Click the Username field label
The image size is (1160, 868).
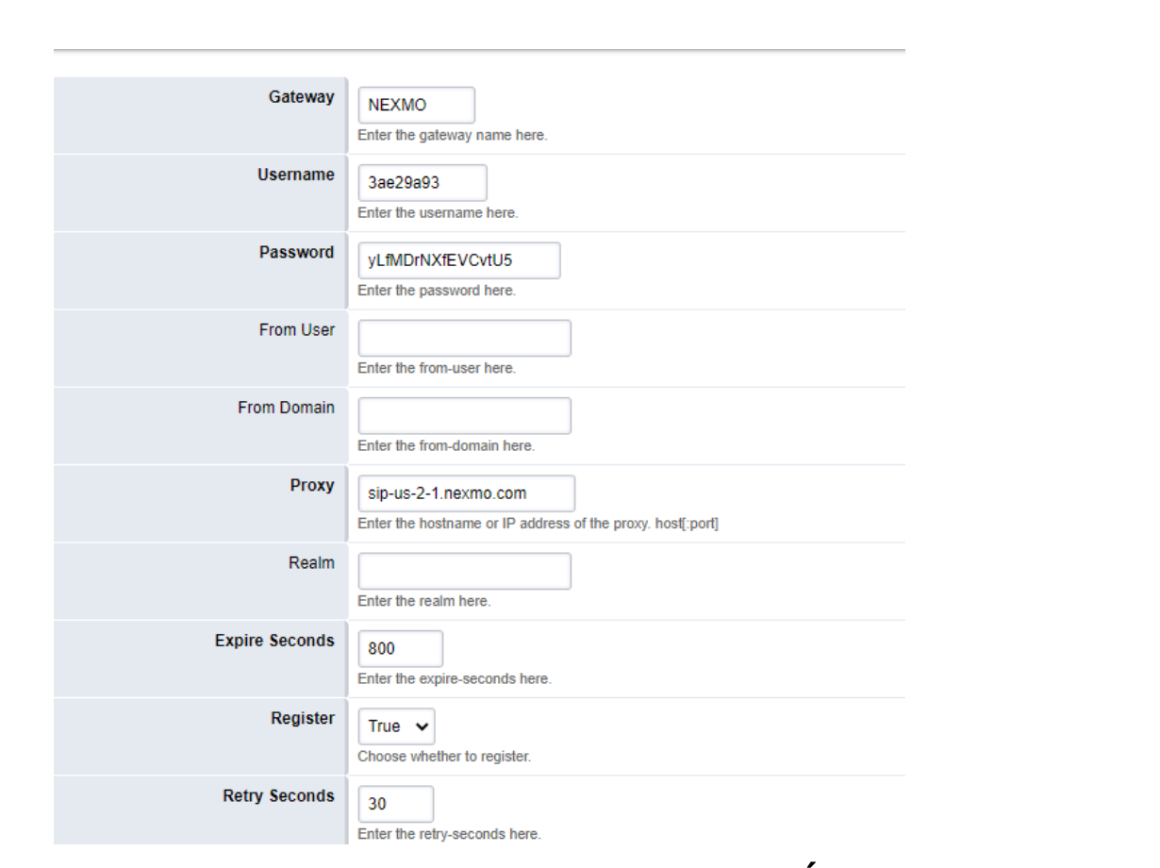click(x=295, y=175)
